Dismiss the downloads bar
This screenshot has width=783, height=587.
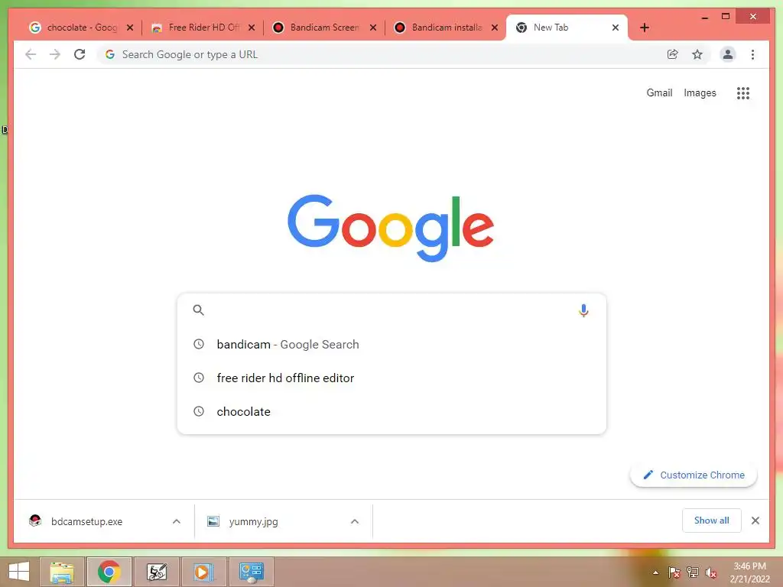pyautogui.click(x=755, y=521)
